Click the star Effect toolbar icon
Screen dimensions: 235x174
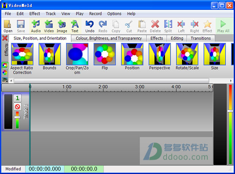click(x=208, y=26)
